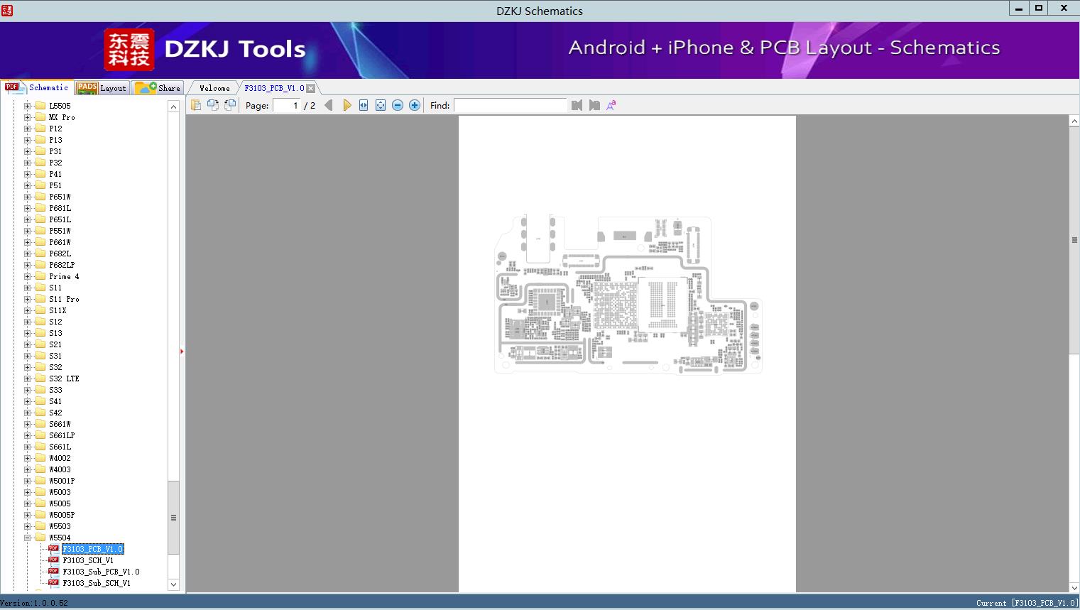Expand the Prime 4 folder
The image size is (1080, 610).
(28, 276)
